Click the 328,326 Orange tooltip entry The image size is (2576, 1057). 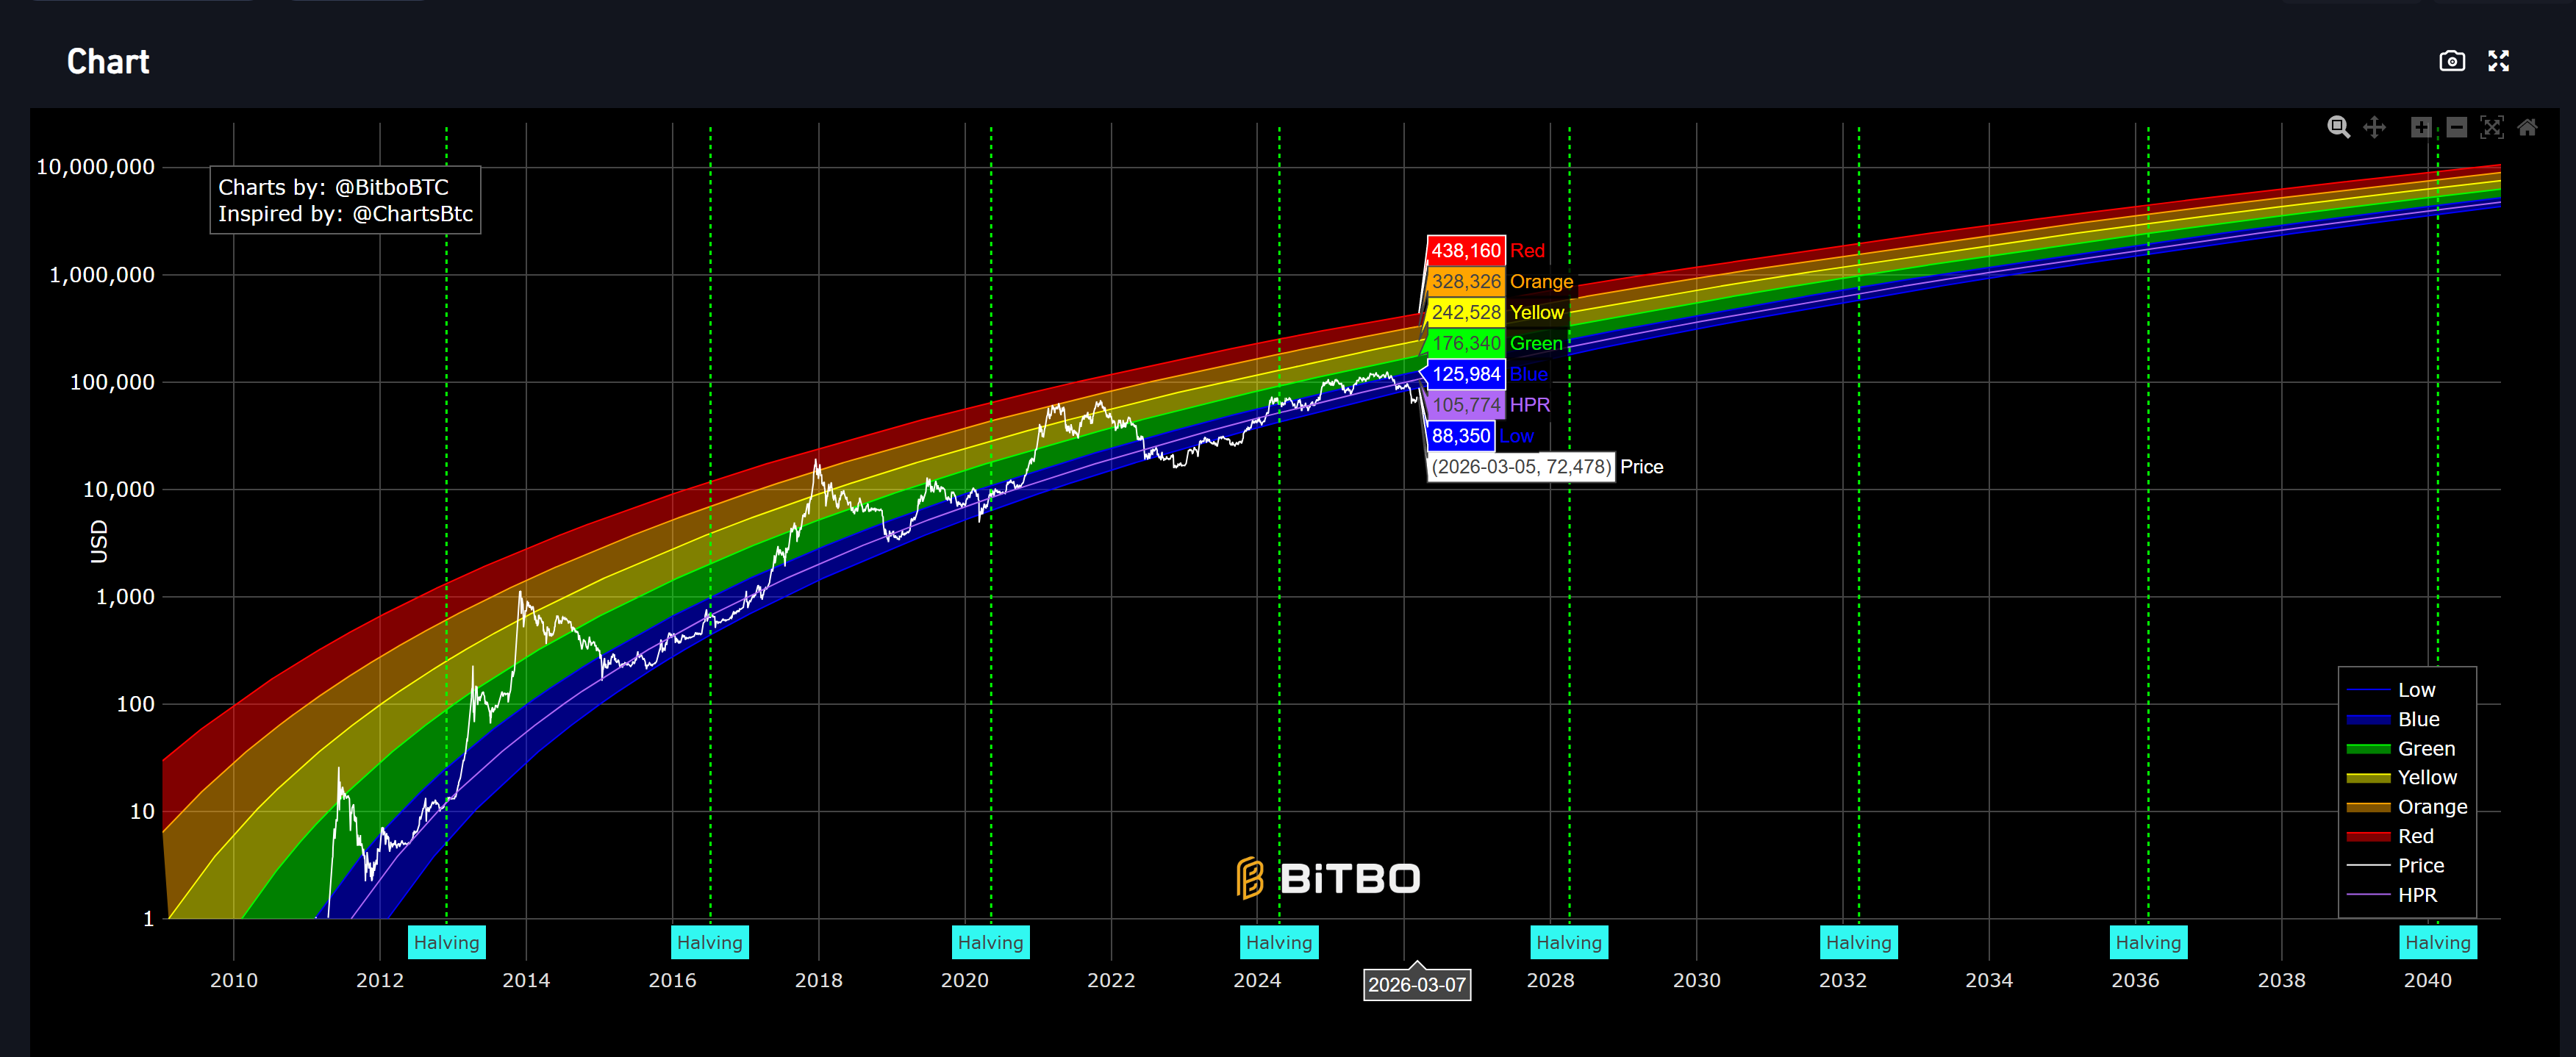[x=1466, y=282]
